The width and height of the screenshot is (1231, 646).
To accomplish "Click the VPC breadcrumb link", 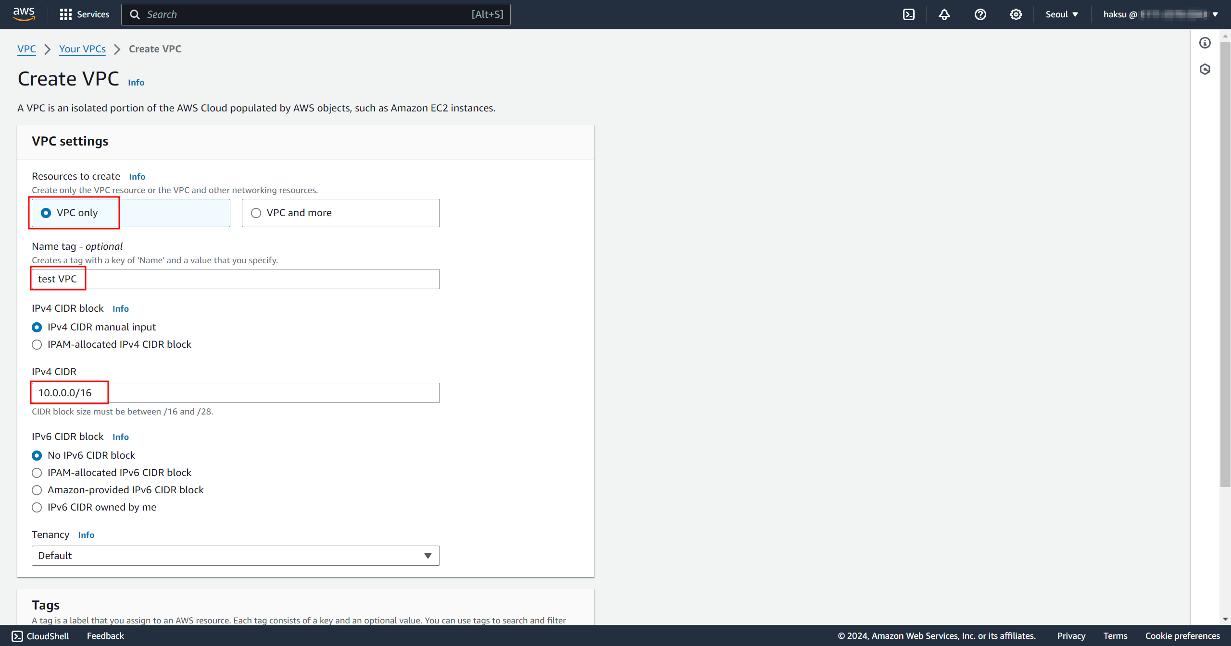I will click(x=26, y=49).
